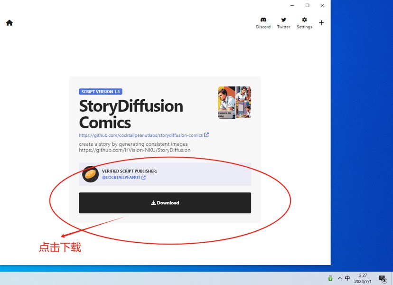Open the storydiffusion-comics GitHub link
Viewport: 393px width, 285px height.
click(x=140, y=135)
